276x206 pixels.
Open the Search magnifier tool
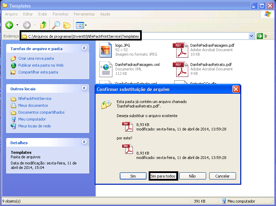tap(55, 25)
